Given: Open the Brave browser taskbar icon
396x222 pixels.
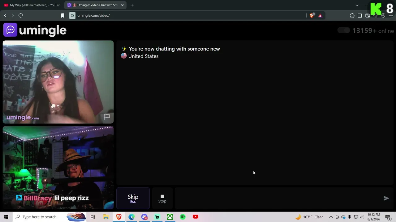Looking at the screenshot, I should point(119,217).
